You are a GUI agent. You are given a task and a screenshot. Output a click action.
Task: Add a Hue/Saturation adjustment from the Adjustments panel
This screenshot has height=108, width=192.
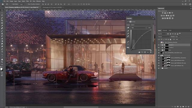tap(161, 16)
